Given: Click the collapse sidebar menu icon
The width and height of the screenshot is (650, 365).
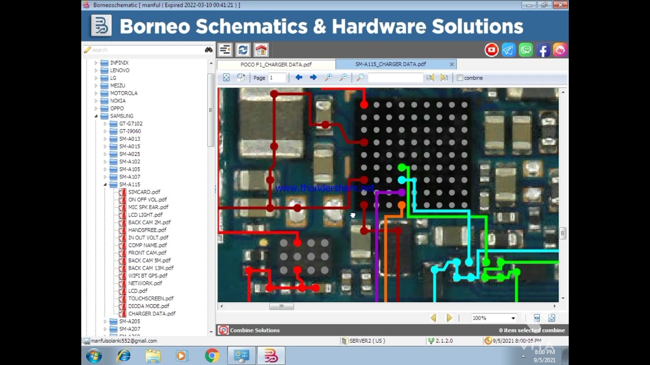Looking at the screenshot, I should [225, 50].
